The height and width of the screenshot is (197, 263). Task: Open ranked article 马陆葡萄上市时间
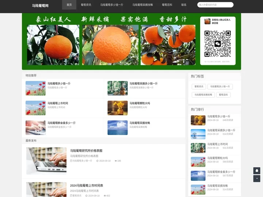(x=218, y=144)
